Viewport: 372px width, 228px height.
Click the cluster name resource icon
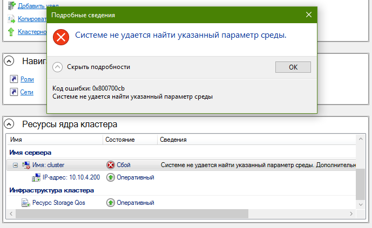point(26,165)
